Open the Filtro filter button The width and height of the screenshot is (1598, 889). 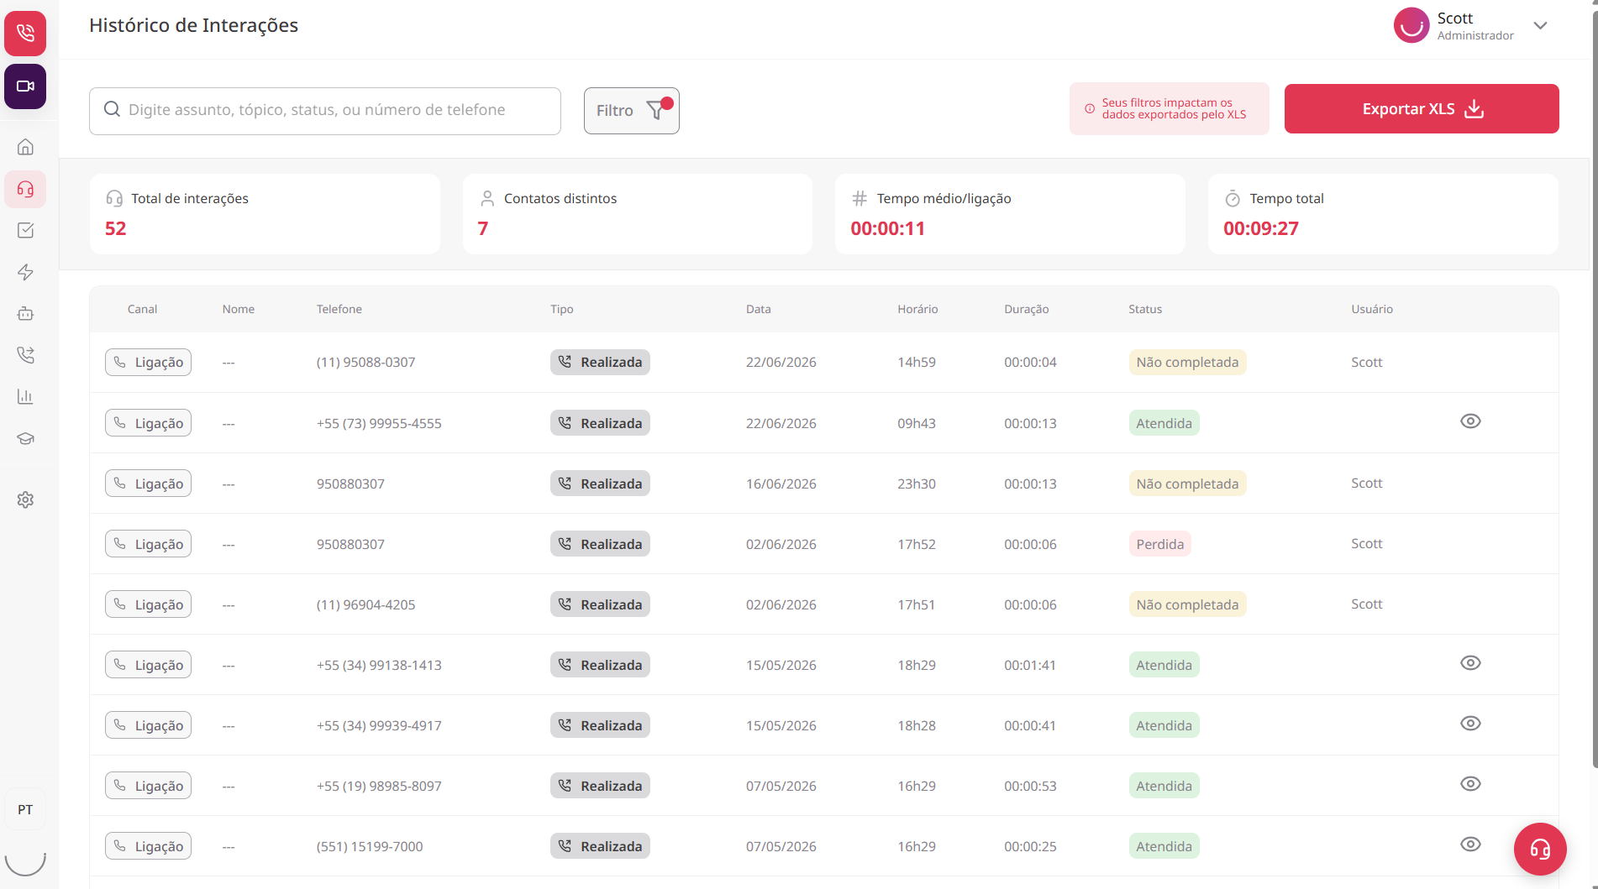tap(632, 111)
